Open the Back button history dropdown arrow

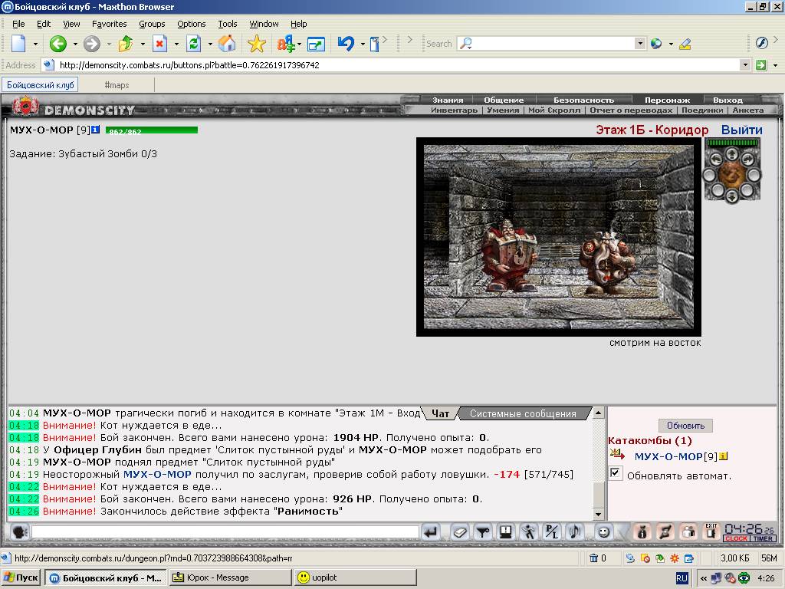[75, 44]
